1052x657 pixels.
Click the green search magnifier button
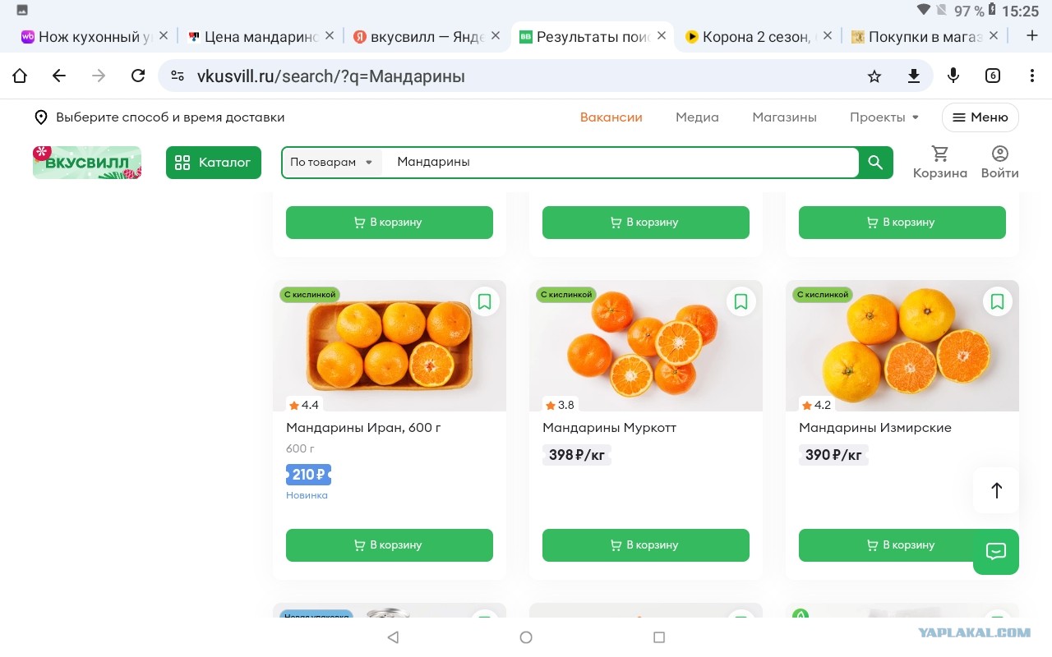point(875,163)
